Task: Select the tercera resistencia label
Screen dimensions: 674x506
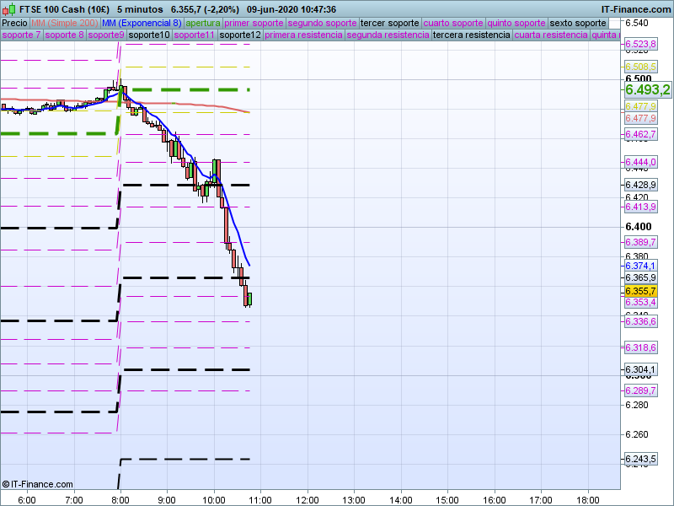Action: pos(472,35)
